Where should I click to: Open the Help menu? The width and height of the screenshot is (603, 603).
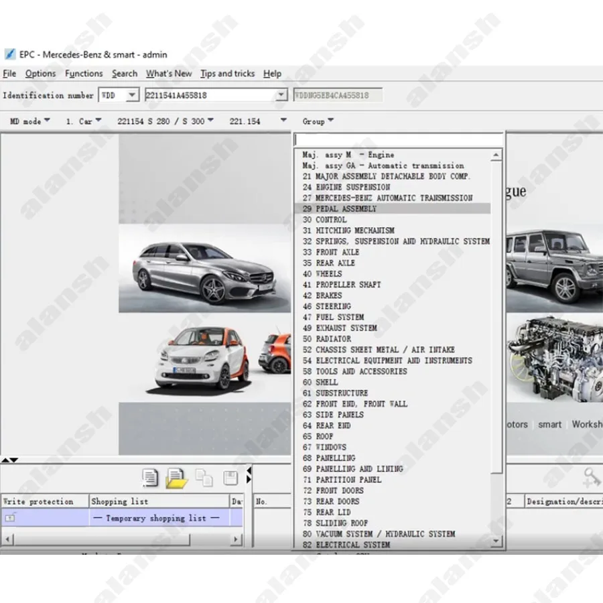[272, 74]
